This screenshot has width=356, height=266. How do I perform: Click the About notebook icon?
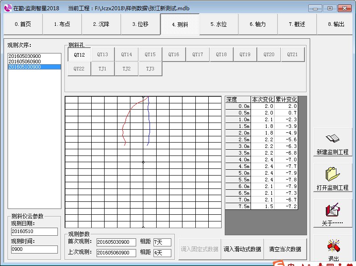point(332,209)
